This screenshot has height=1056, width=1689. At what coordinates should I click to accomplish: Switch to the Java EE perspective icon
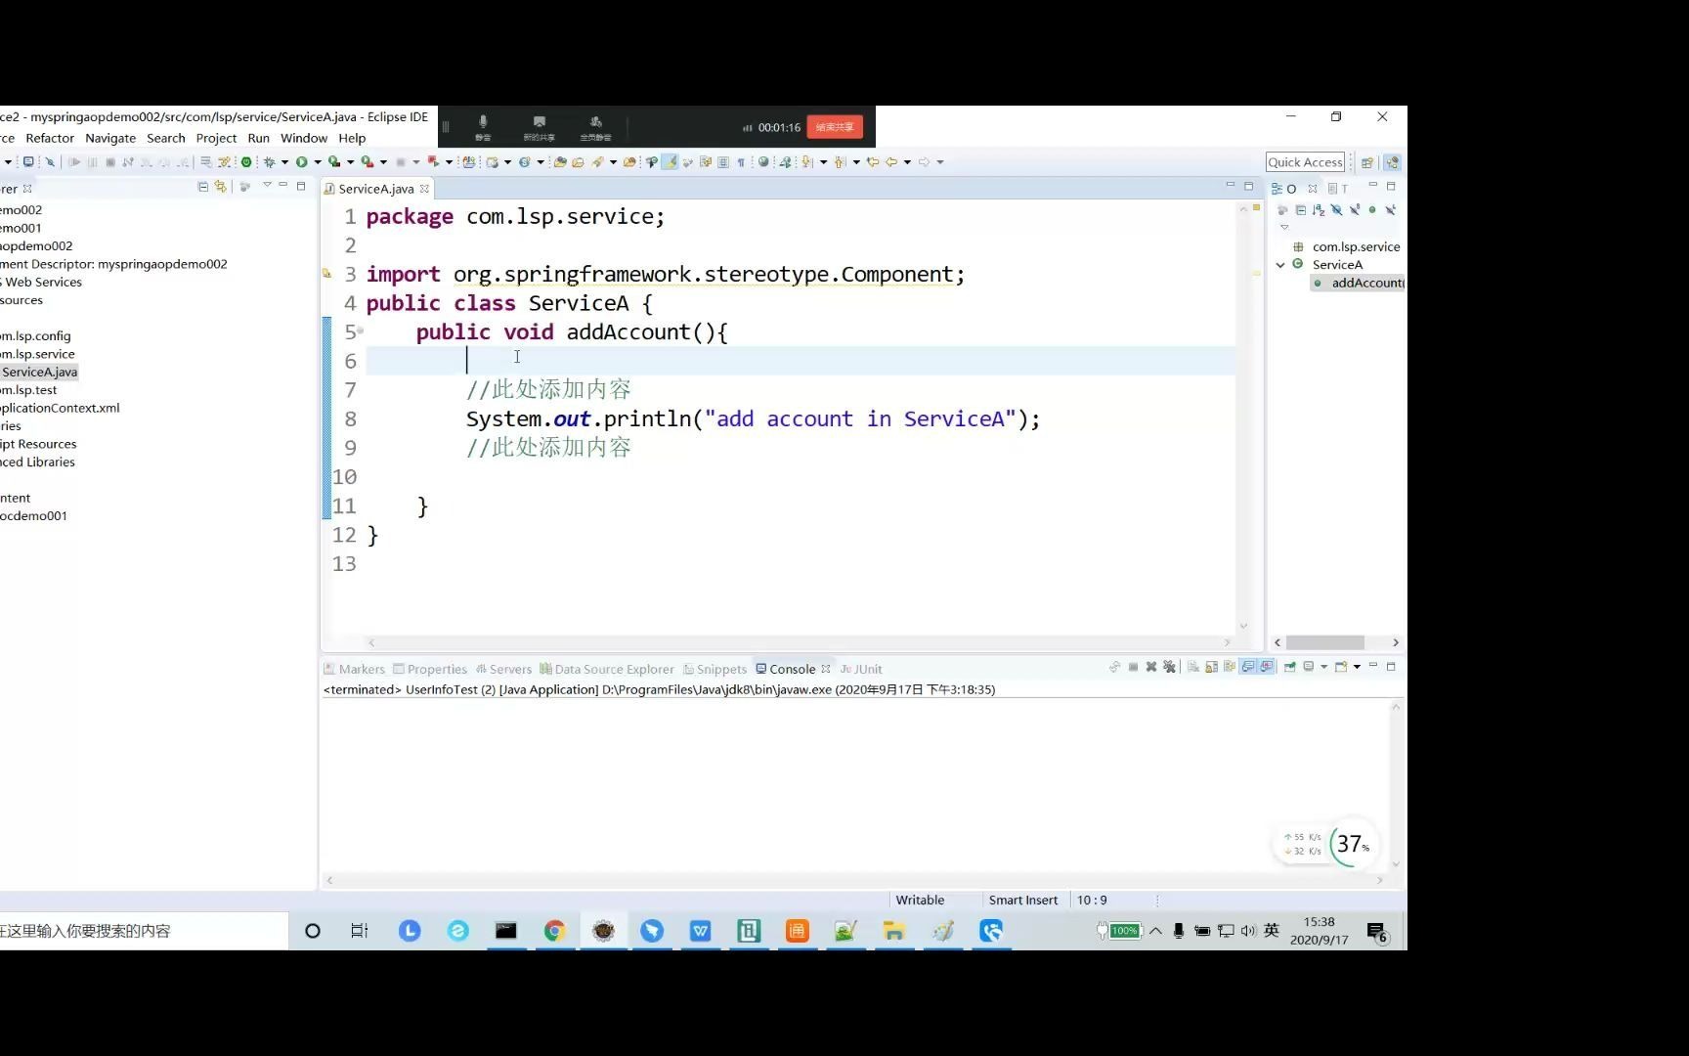point(1392,162)
